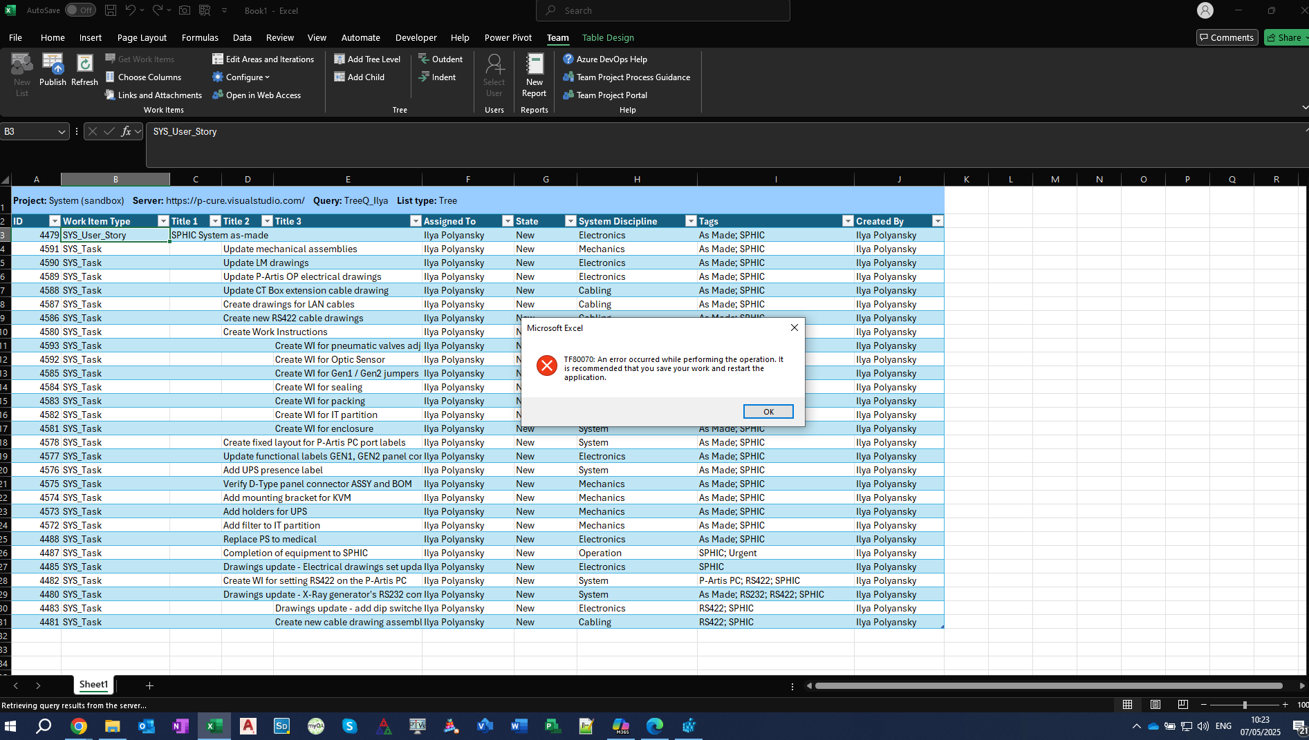The width and height of the screenshot is (1309, 740).
Task: Click the Undo icon
Action: tap(130, 10)
